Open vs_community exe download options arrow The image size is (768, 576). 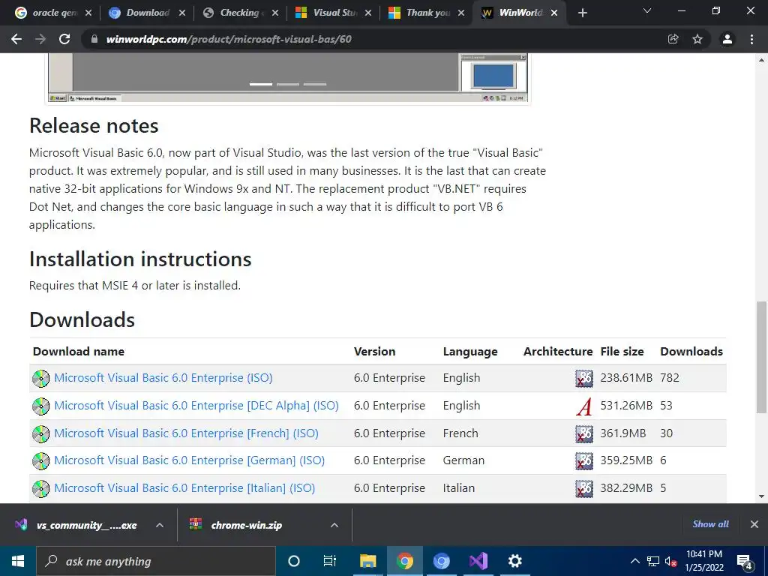160,525
